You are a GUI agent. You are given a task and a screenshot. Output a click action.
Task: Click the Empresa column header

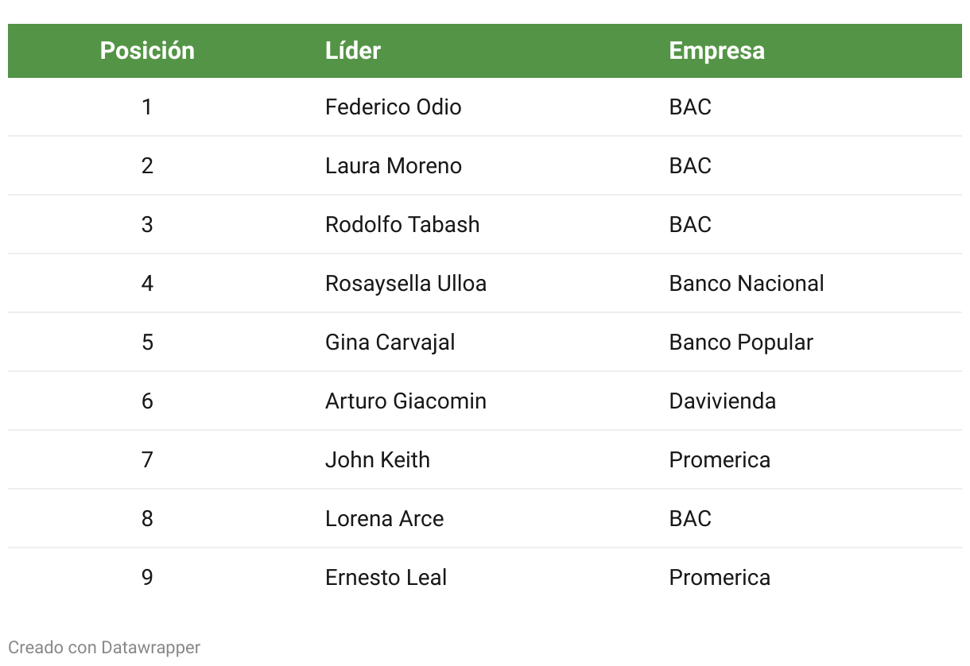point(716,51)
